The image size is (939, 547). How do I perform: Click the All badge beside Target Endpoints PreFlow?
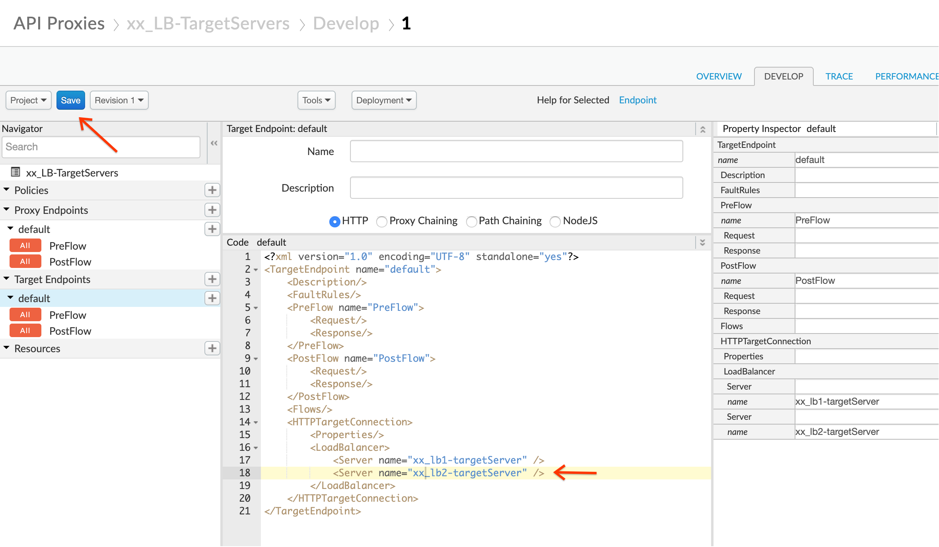pyautogui.click(x=25, y=315)
